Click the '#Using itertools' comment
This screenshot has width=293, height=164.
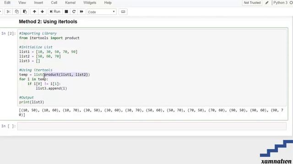[x=36, y=70]
